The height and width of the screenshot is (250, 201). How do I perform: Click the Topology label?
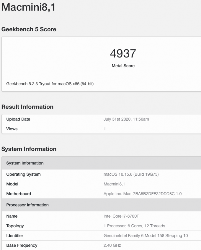15,226
